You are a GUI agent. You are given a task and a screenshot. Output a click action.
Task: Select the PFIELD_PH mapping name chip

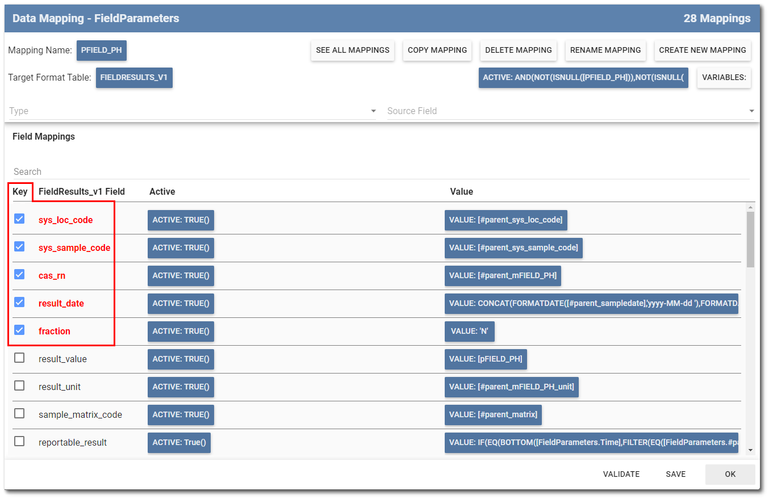click(101, 50)
